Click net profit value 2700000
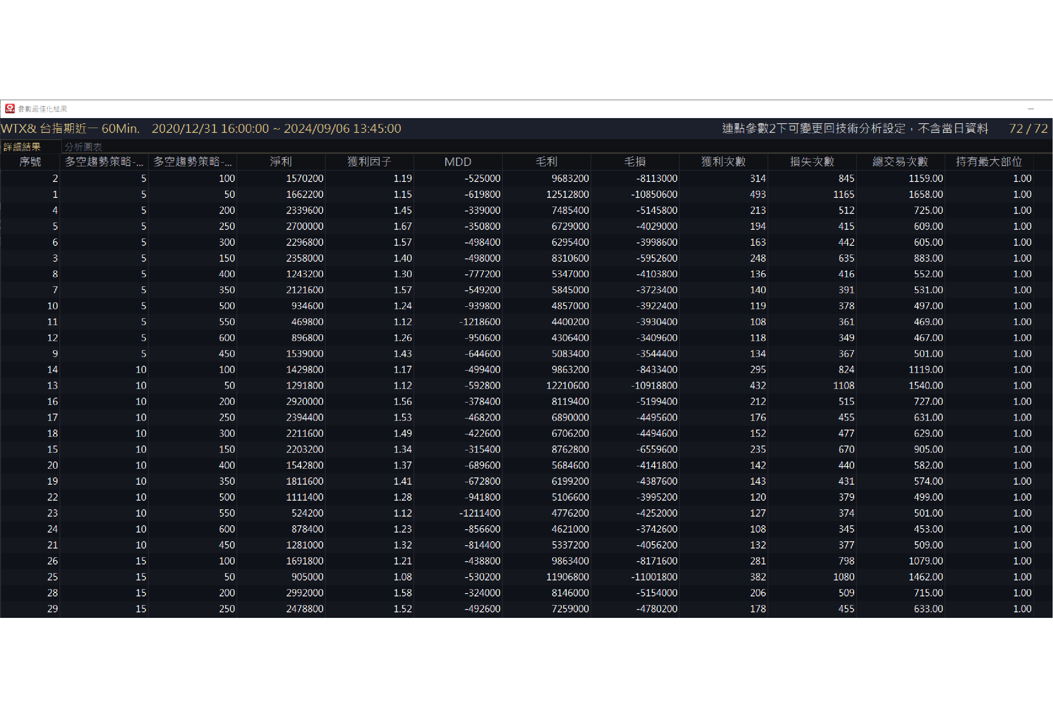 (305, 226)
